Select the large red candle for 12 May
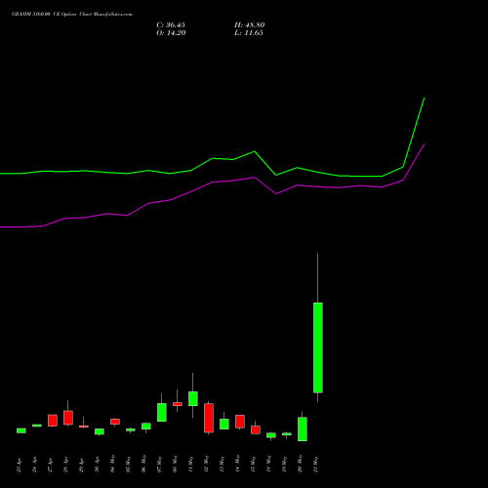Viewport: 488px width, 488px height. (209, 418)
